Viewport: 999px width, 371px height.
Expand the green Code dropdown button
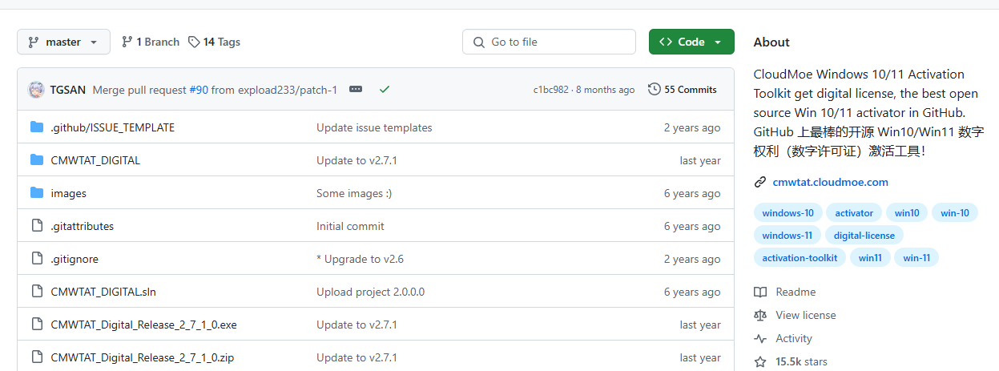[x=691, y=42]
